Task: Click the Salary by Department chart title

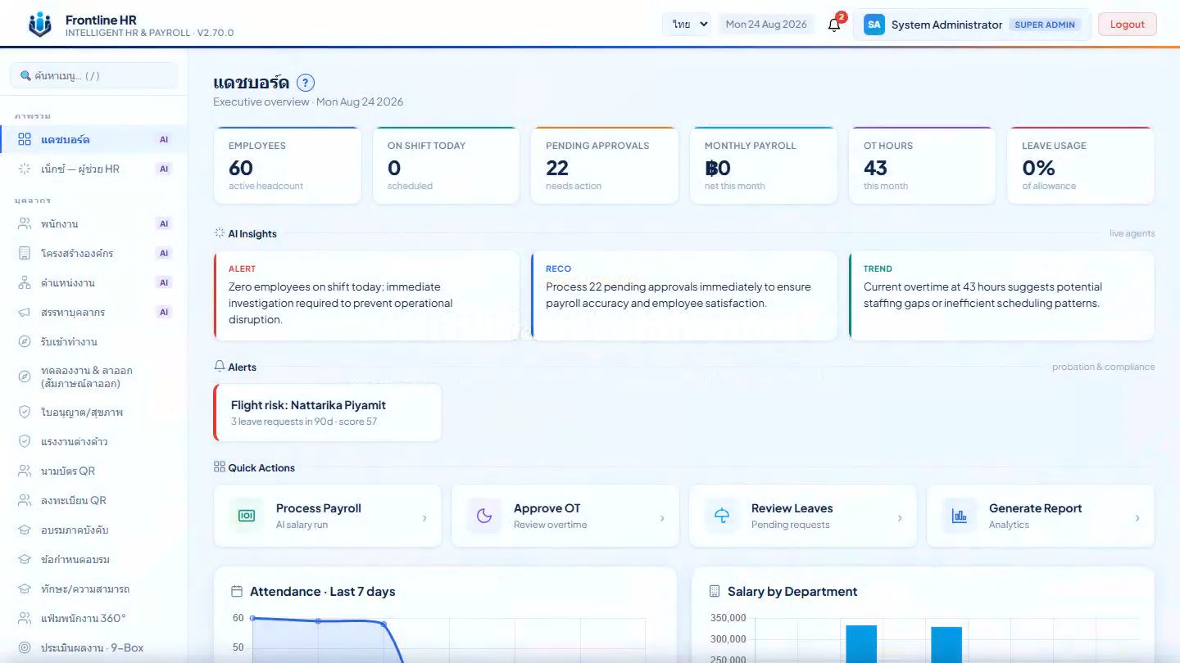Action: [792, 591]
